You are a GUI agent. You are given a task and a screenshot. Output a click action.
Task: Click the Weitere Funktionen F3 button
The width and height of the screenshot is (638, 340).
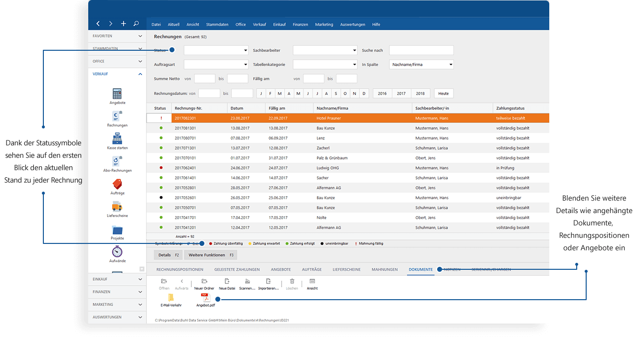click(x=210, y=255)
